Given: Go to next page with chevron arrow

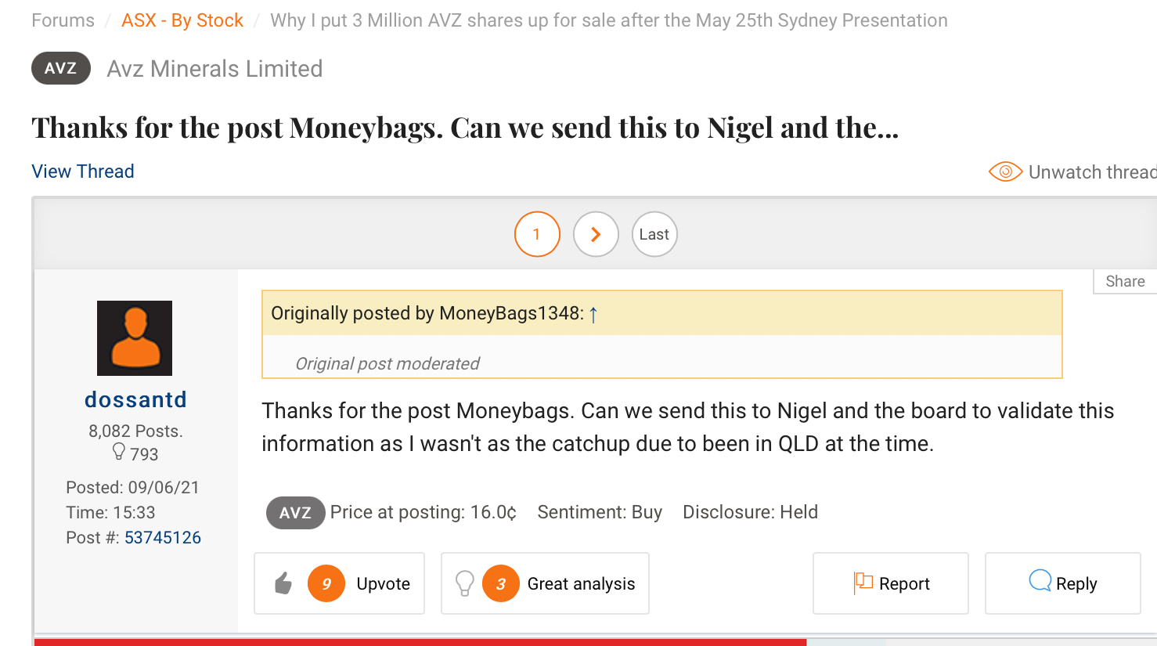Looking at the screenshot, I should 596,234.
